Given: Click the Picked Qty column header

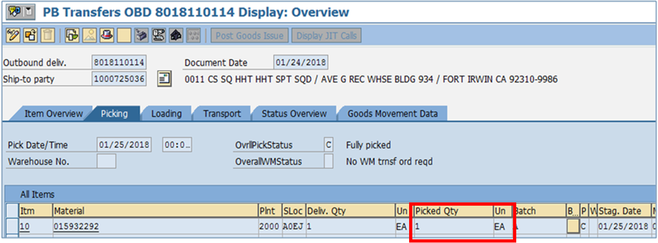Looking at the screenshot, I should click(453, 211).
